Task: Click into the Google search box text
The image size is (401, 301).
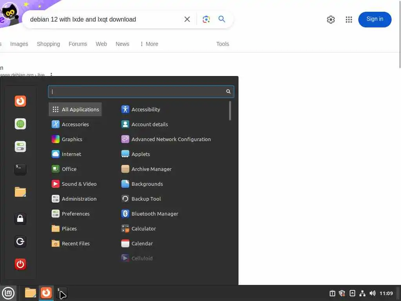Action: click(x=83, y=20)
